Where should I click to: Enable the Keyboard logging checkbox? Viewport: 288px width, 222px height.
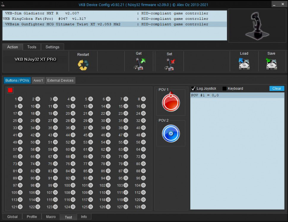[x=224, y=88]
